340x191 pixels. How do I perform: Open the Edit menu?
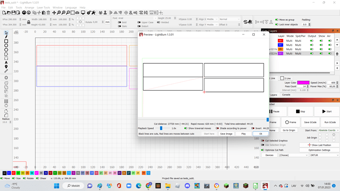11,7
